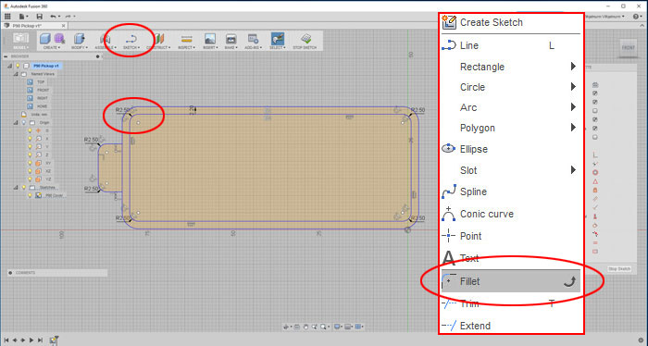Click the FRONT face of the view cube
The width and height of the screenshot is (648, 346).
tap(629, 48)
